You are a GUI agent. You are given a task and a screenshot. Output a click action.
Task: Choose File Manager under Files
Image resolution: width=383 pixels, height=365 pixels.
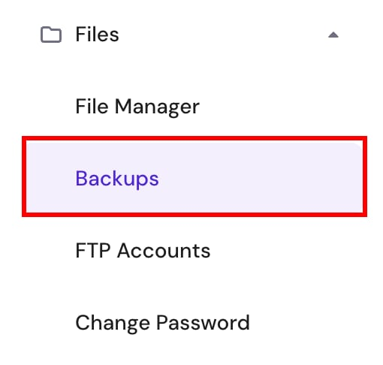pos(137,107)
